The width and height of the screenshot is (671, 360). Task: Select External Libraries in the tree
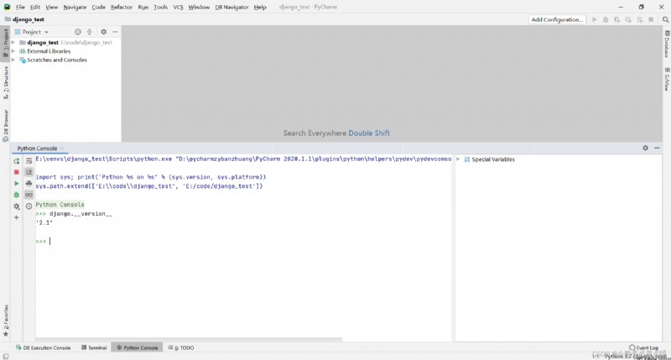point(49,51)
